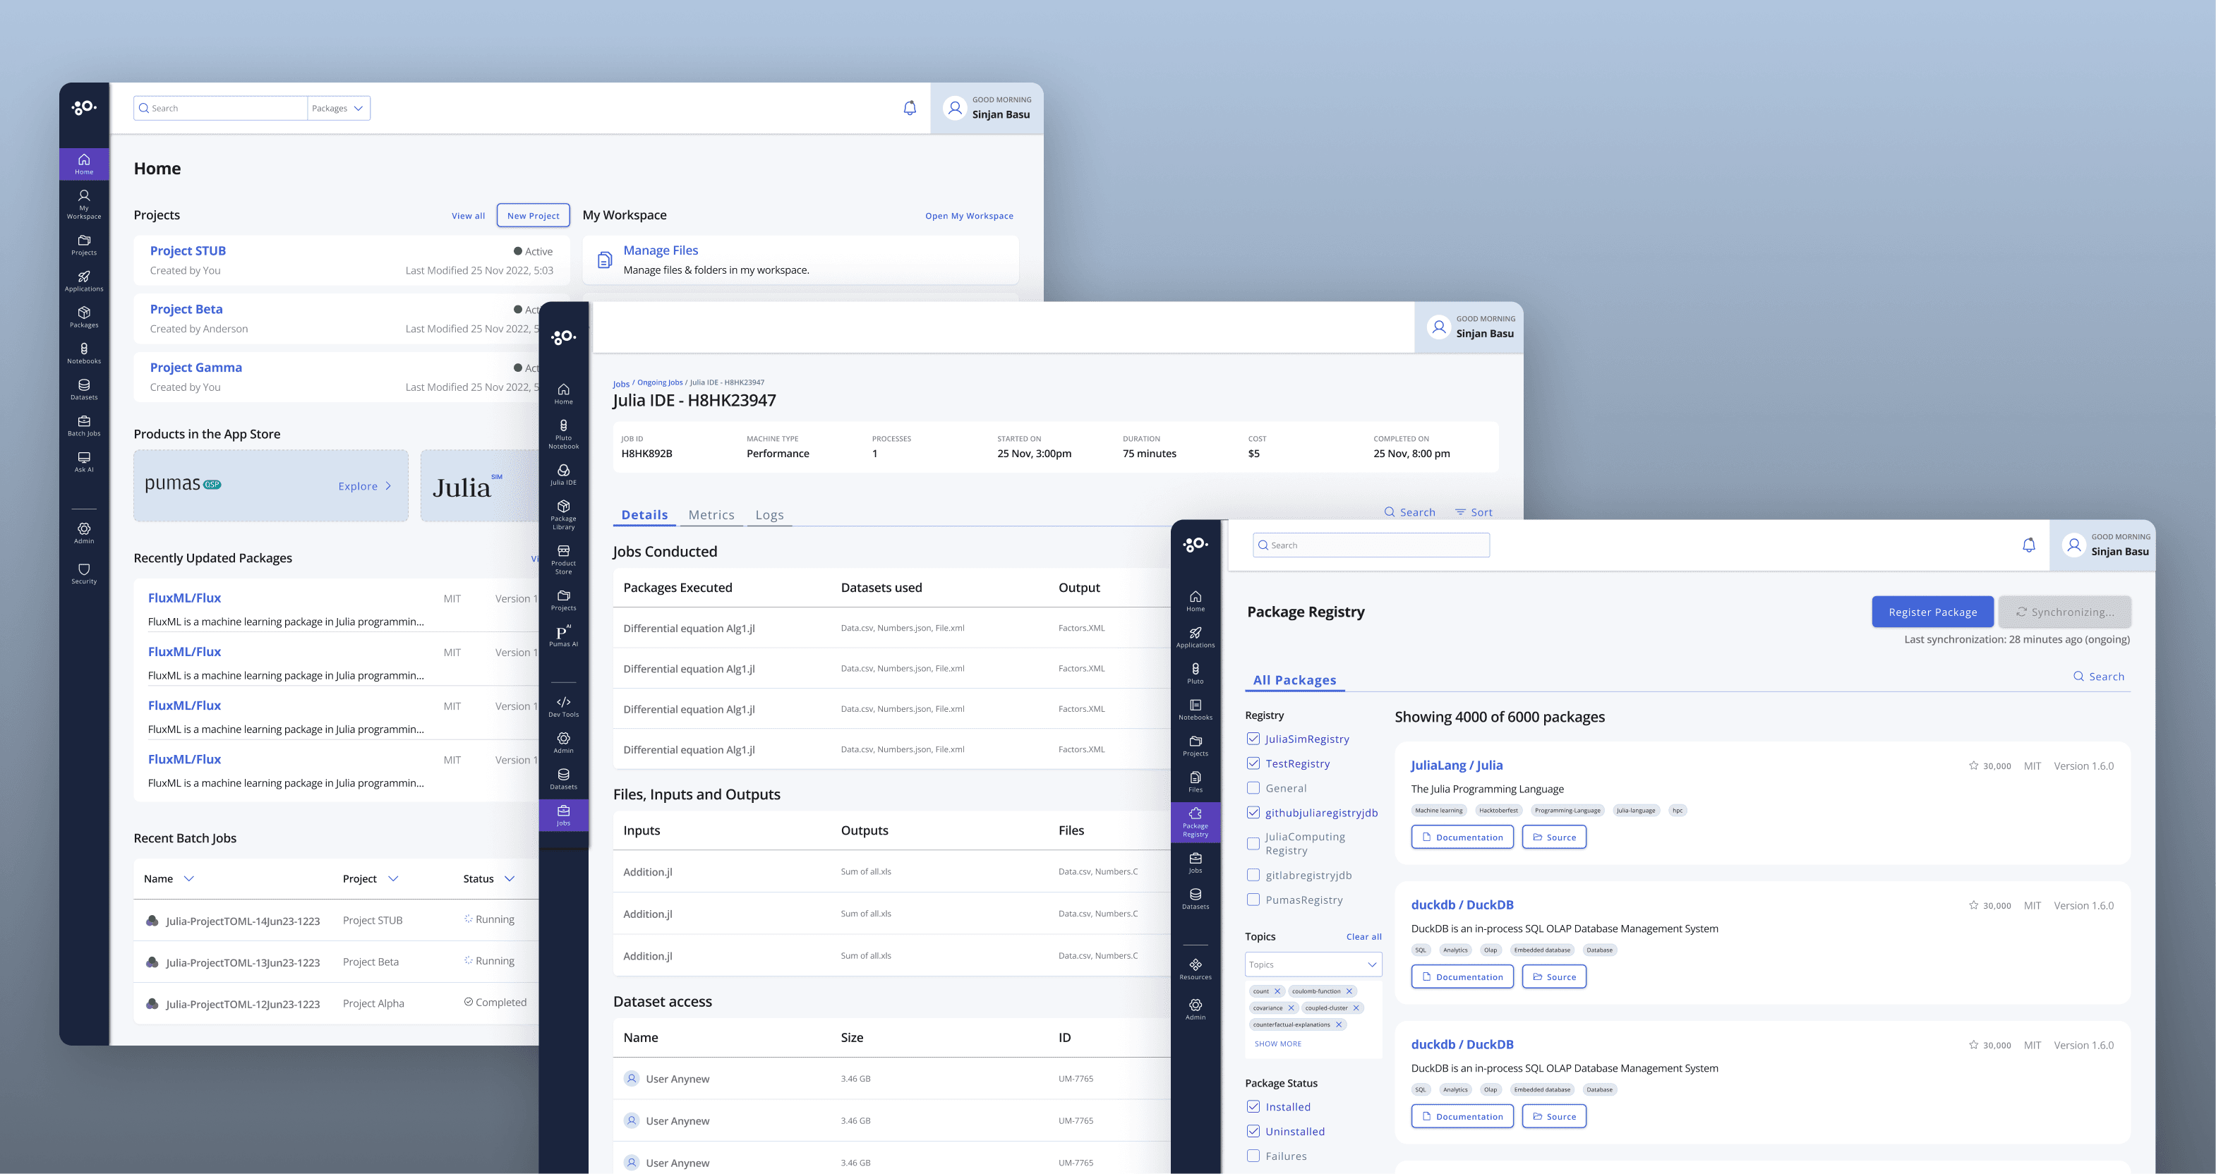The width and height of the screenshot is (2216, 1174).
Task: Open Product Store sidebar icon
Action: click(x=563, y=558)
